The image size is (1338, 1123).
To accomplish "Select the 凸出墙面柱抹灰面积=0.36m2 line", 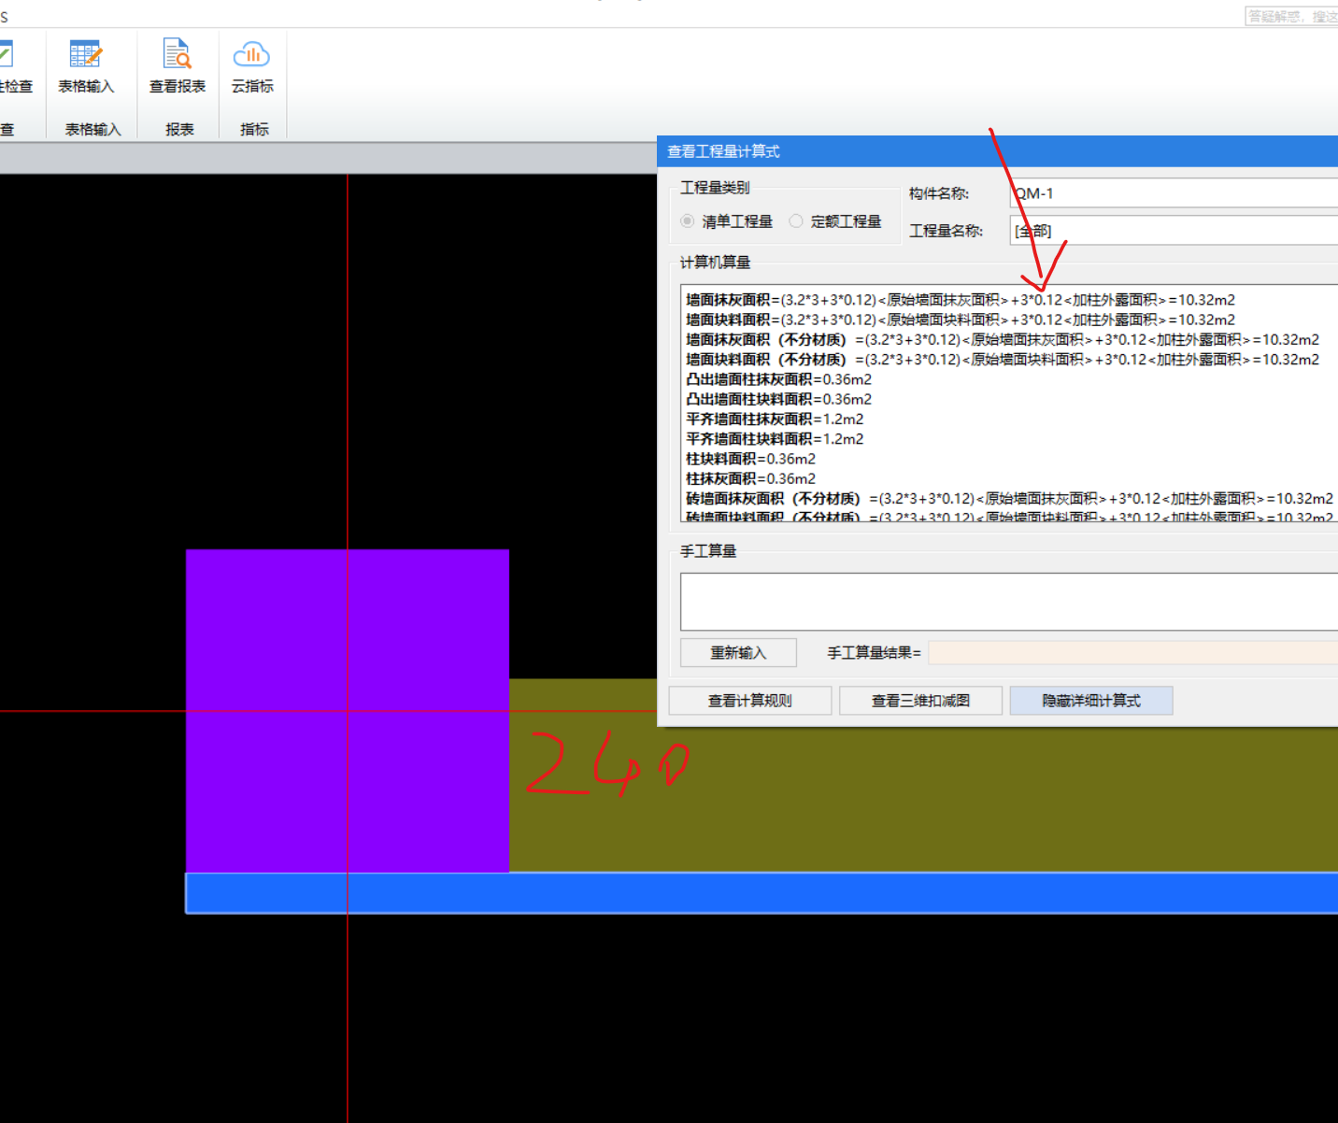I will 778,379.
